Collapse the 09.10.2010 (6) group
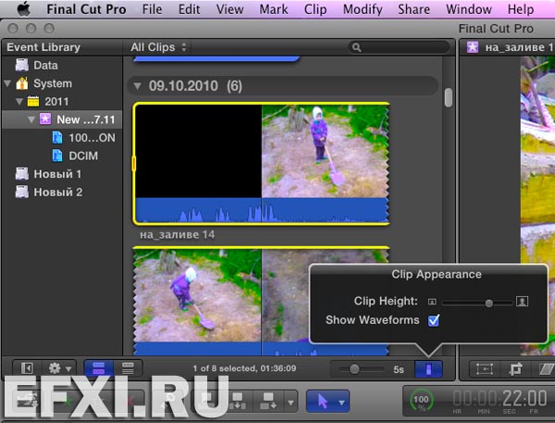 [137, 86]
